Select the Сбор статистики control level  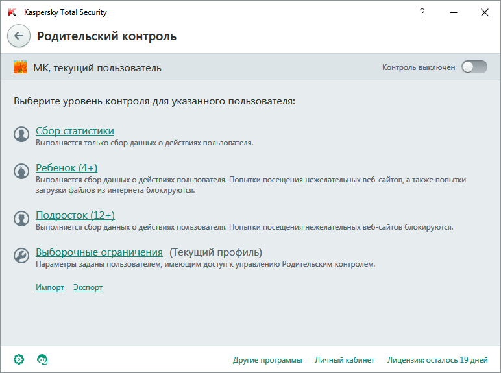point(75,131)
